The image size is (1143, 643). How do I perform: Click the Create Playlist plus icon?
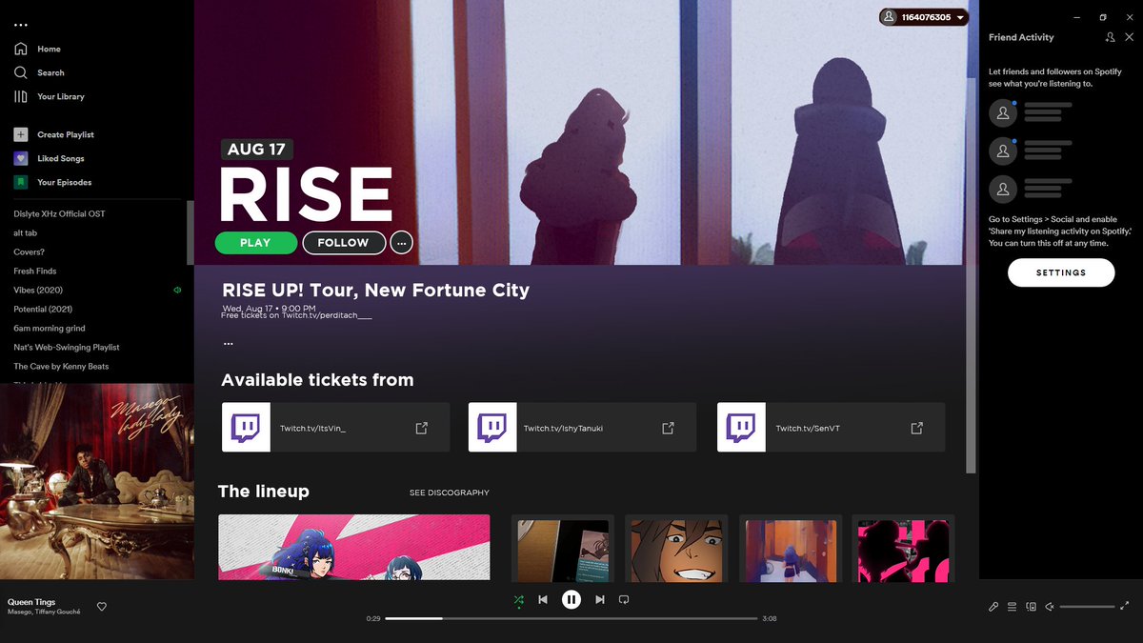21,134
